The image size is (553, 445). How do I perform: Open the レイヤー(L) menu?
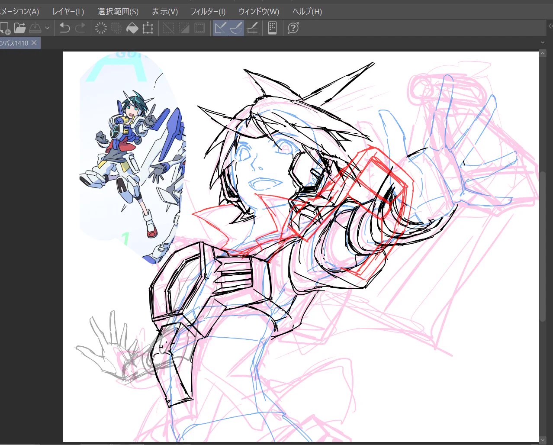[68, 12]
